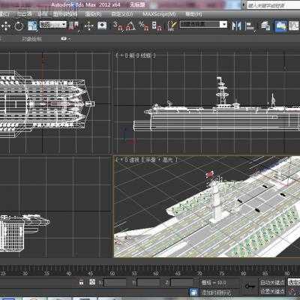300x300 pixels.
Task: Open the Layer Manager icon
Action: pyautogui.click(x=265, y=25)
